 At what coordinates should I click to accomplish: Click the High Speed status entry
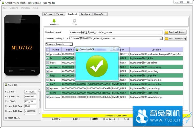tap(109, 119)
